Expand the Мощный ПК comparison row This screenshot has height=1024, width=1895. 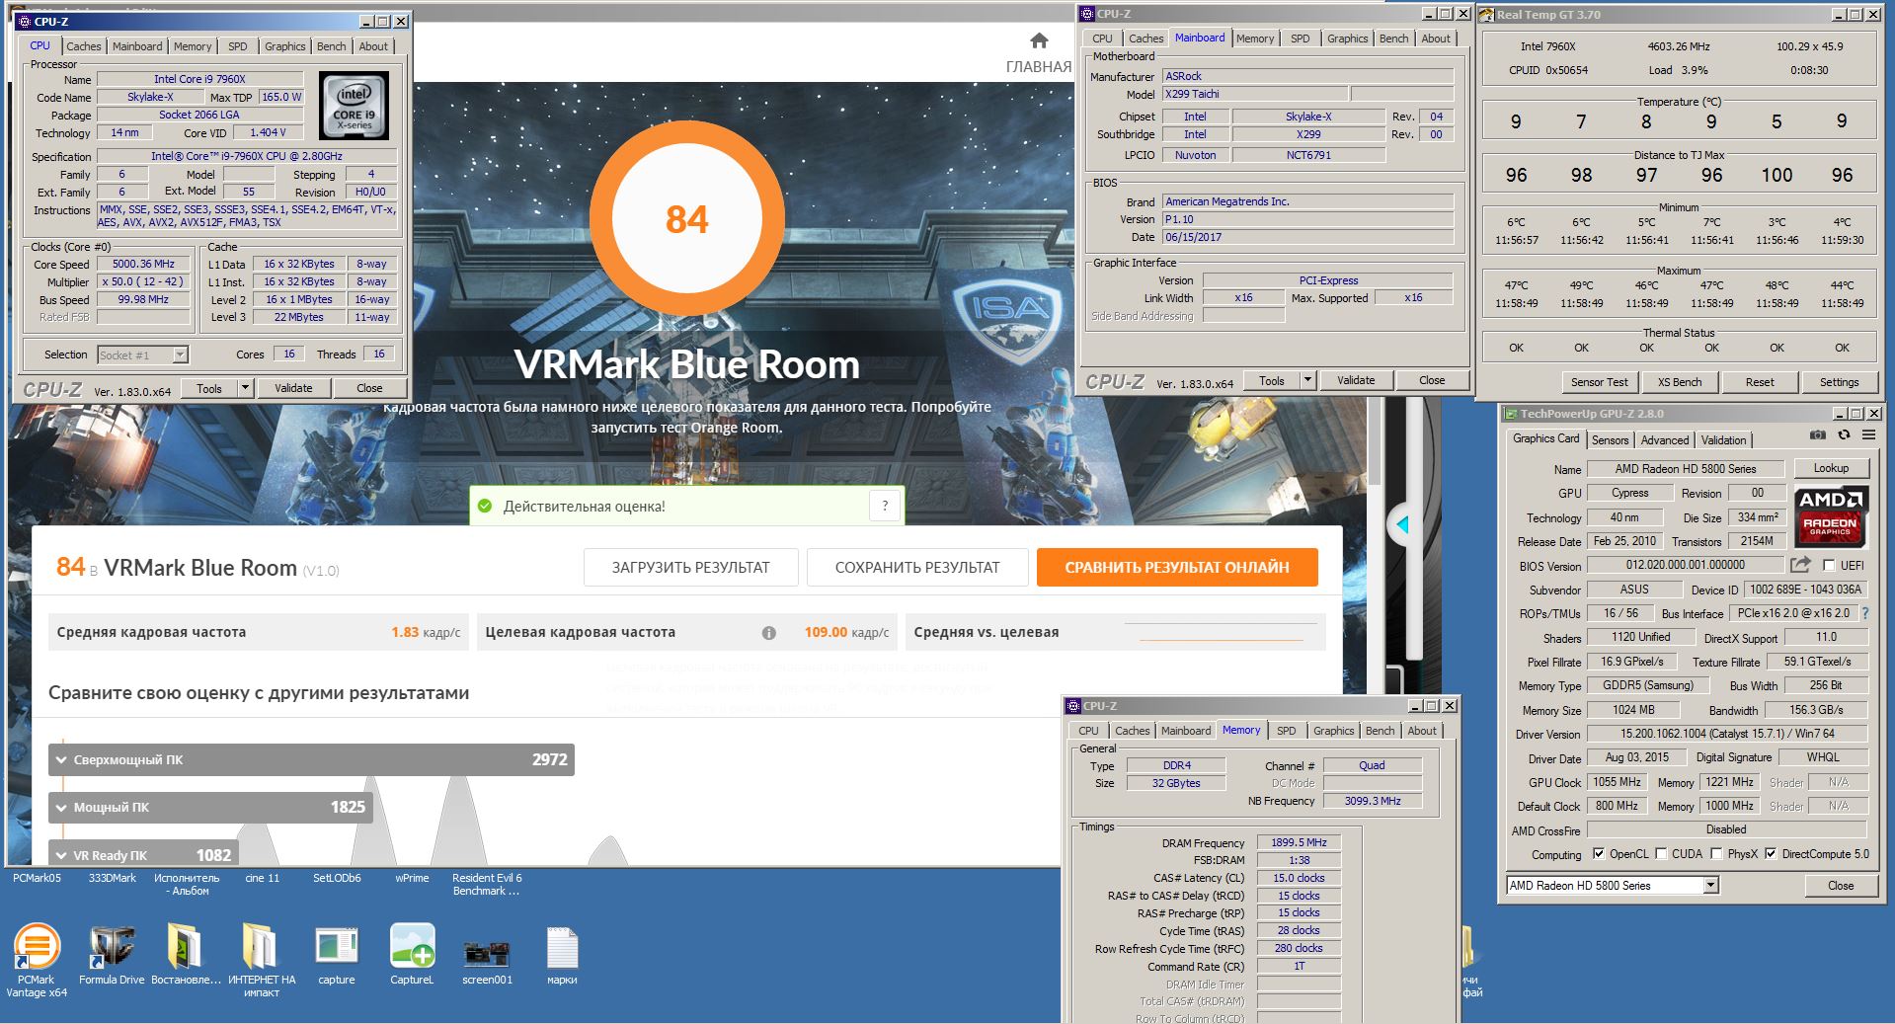click(x=210, y=807)
